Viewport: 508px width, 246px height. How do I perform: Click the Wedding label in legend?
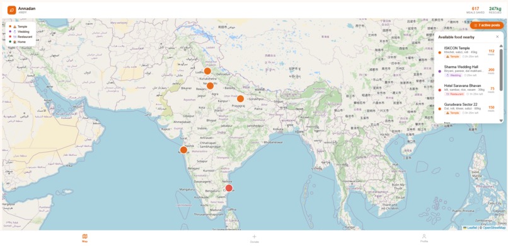tap(23, 32)
